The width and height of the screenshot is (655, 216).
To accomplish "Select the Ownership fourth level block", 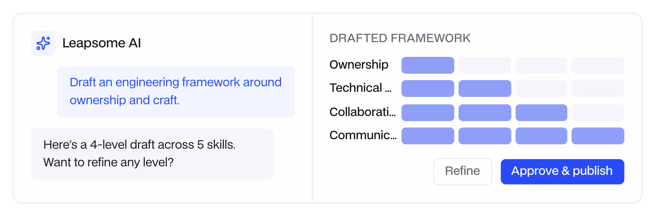I will pos(598,65).
